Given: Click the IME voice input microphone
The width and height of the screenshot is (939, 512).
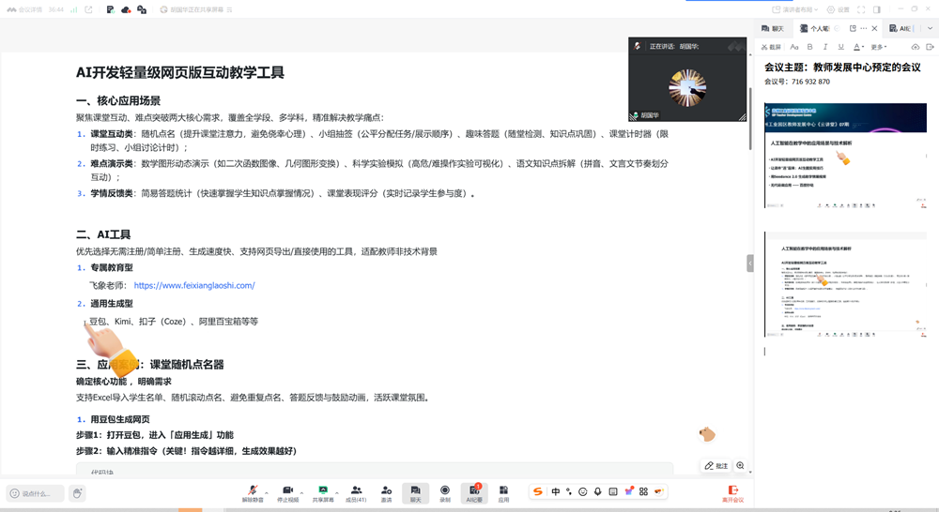Looking at the screenshot, I should [x=597, y=491].
